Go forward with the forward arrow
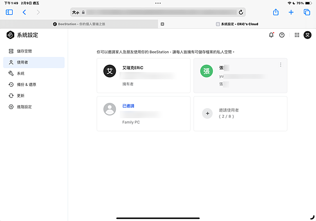The width and height of the screenshot is (316, 221). pyautogui.click(x=38, y=12)
